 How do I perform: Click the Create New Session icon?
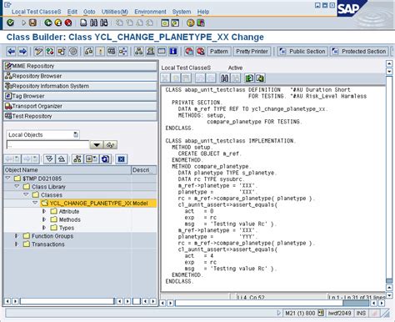coord(165,23)
